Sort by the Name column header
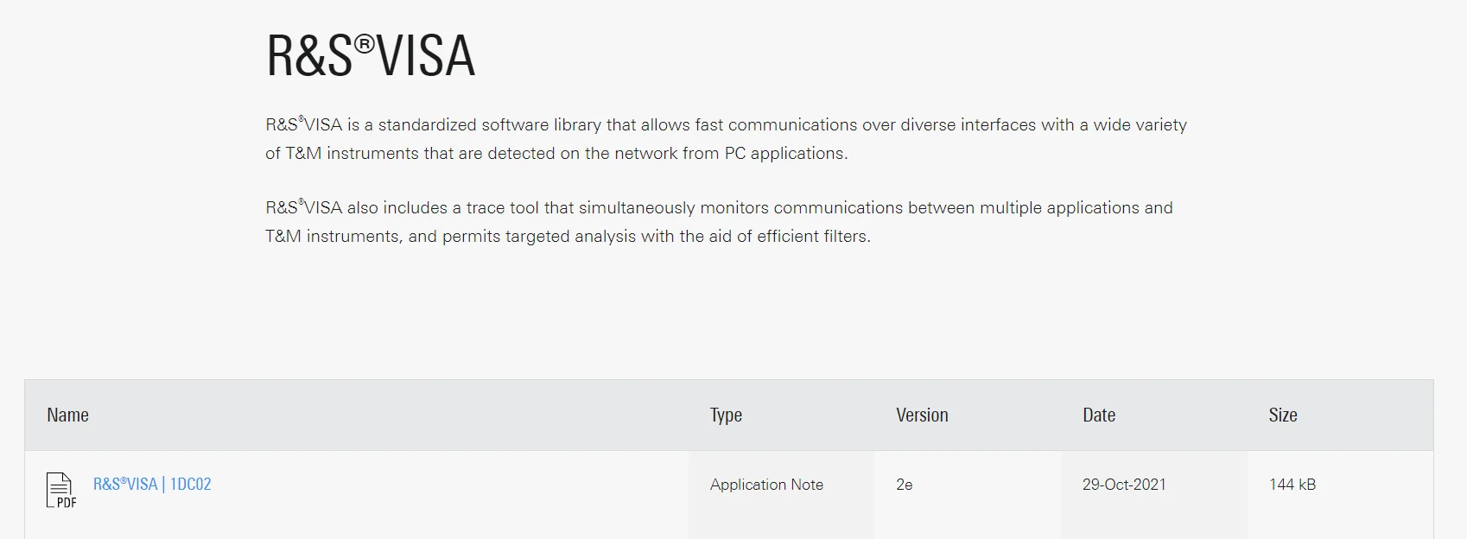 pos(68,415)
